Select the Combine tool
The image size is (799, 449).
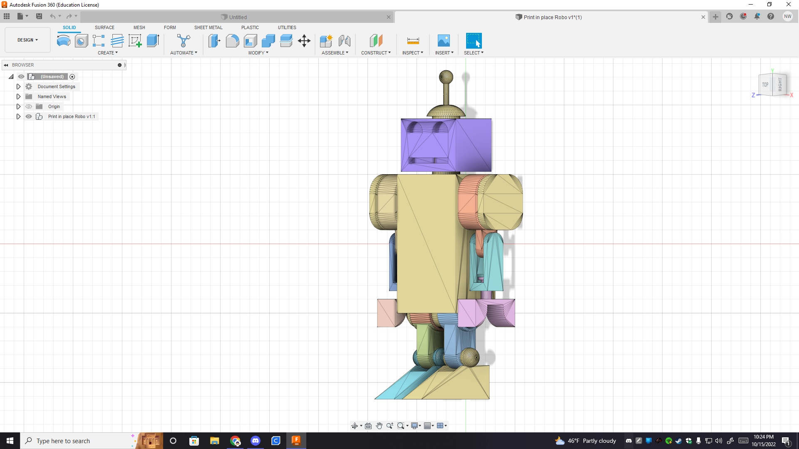point(268,41)
